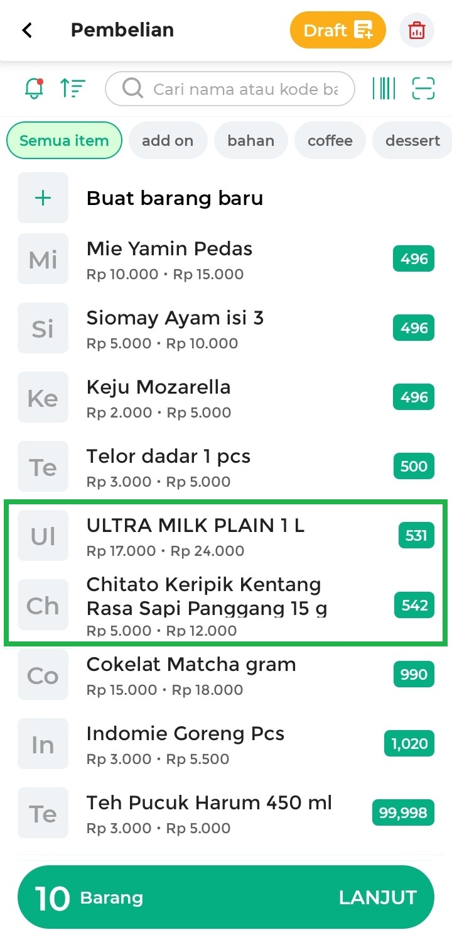Scan product with barcode icon

click(384, 89)
